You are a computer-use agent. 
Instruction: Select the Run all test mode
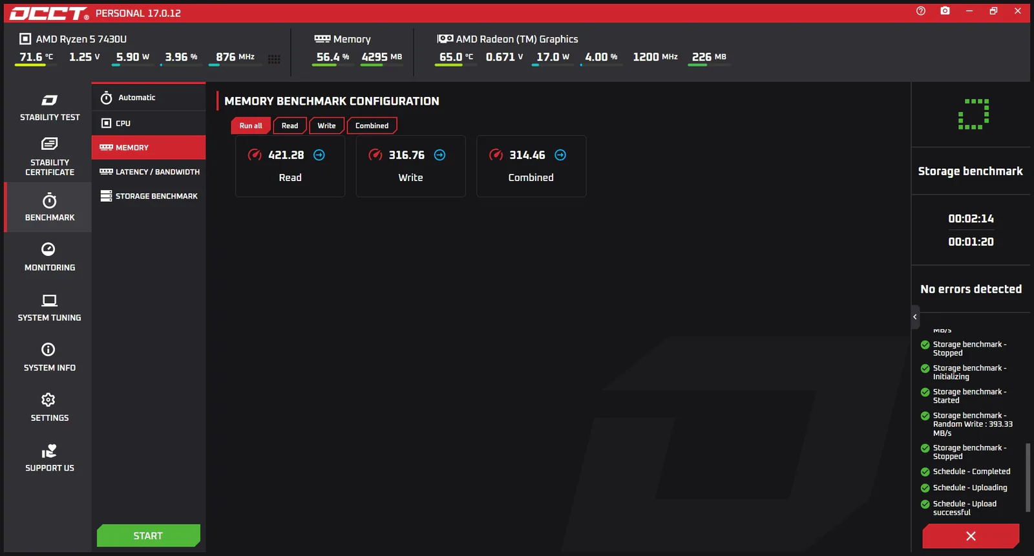[251, 125]
